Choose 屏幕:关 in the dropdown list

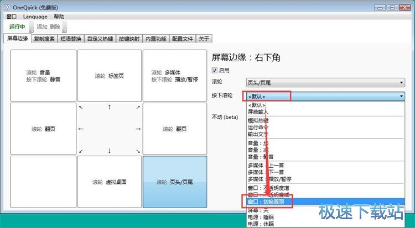325,210
